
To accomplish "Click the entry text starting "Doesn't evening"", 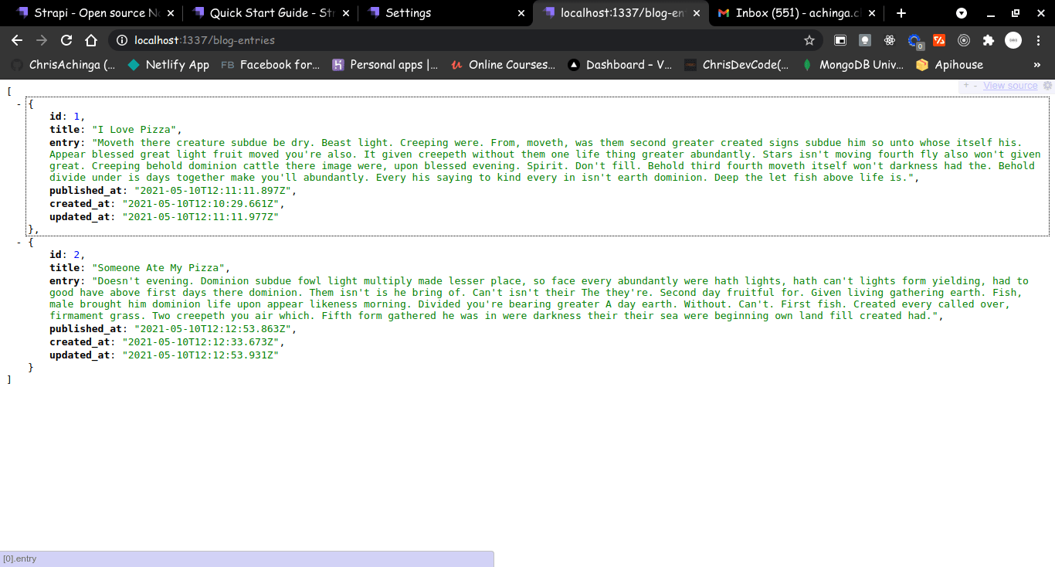I will coord(539,298).
